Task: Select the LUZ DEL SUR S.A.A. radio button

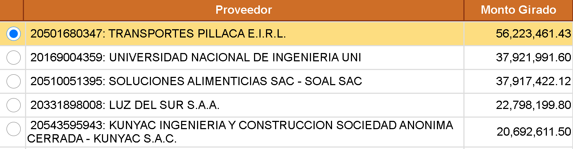Action: 14,105
